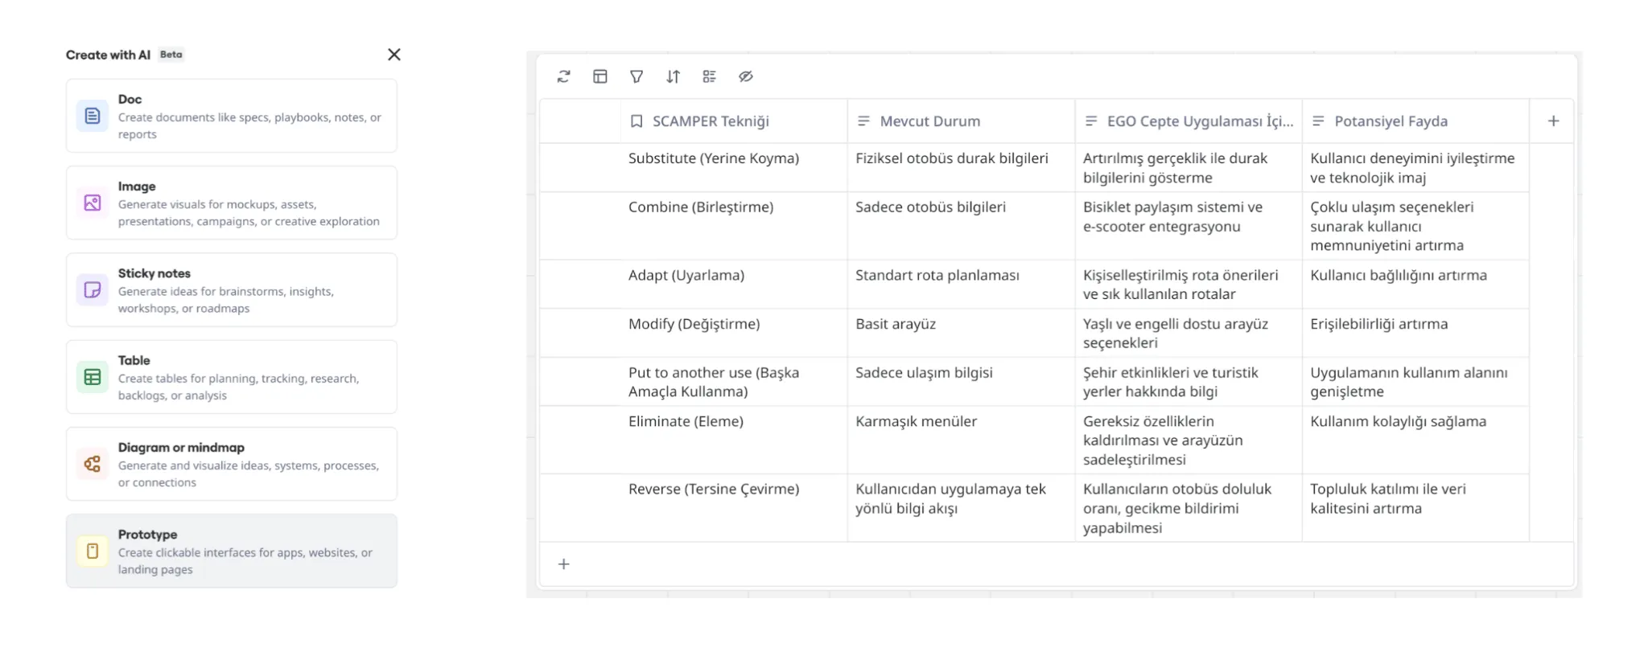Click the Sticky notes card icon

pyautogui.click(x=93, y=289)
